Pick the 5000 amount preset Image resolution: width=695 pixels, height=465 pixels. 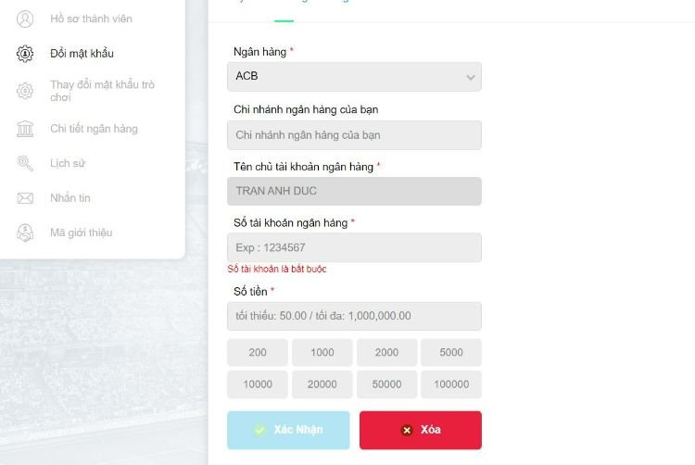tap(451, 353)
